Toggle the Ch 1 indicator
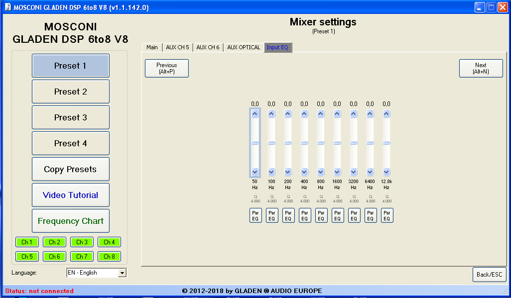This screenshot has width=511, height=298. [x=27, y=242]
